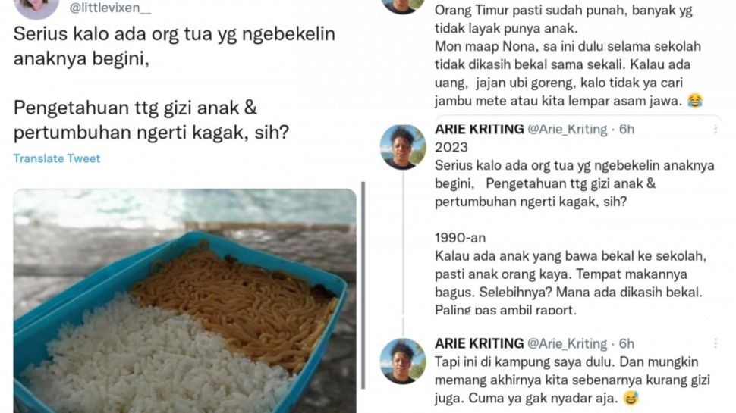The height and width of the screenshot is (413, 736).
Task: Open the tweet 'Tapi ini di kampung saya dulu'
Action: pos(572,380)
